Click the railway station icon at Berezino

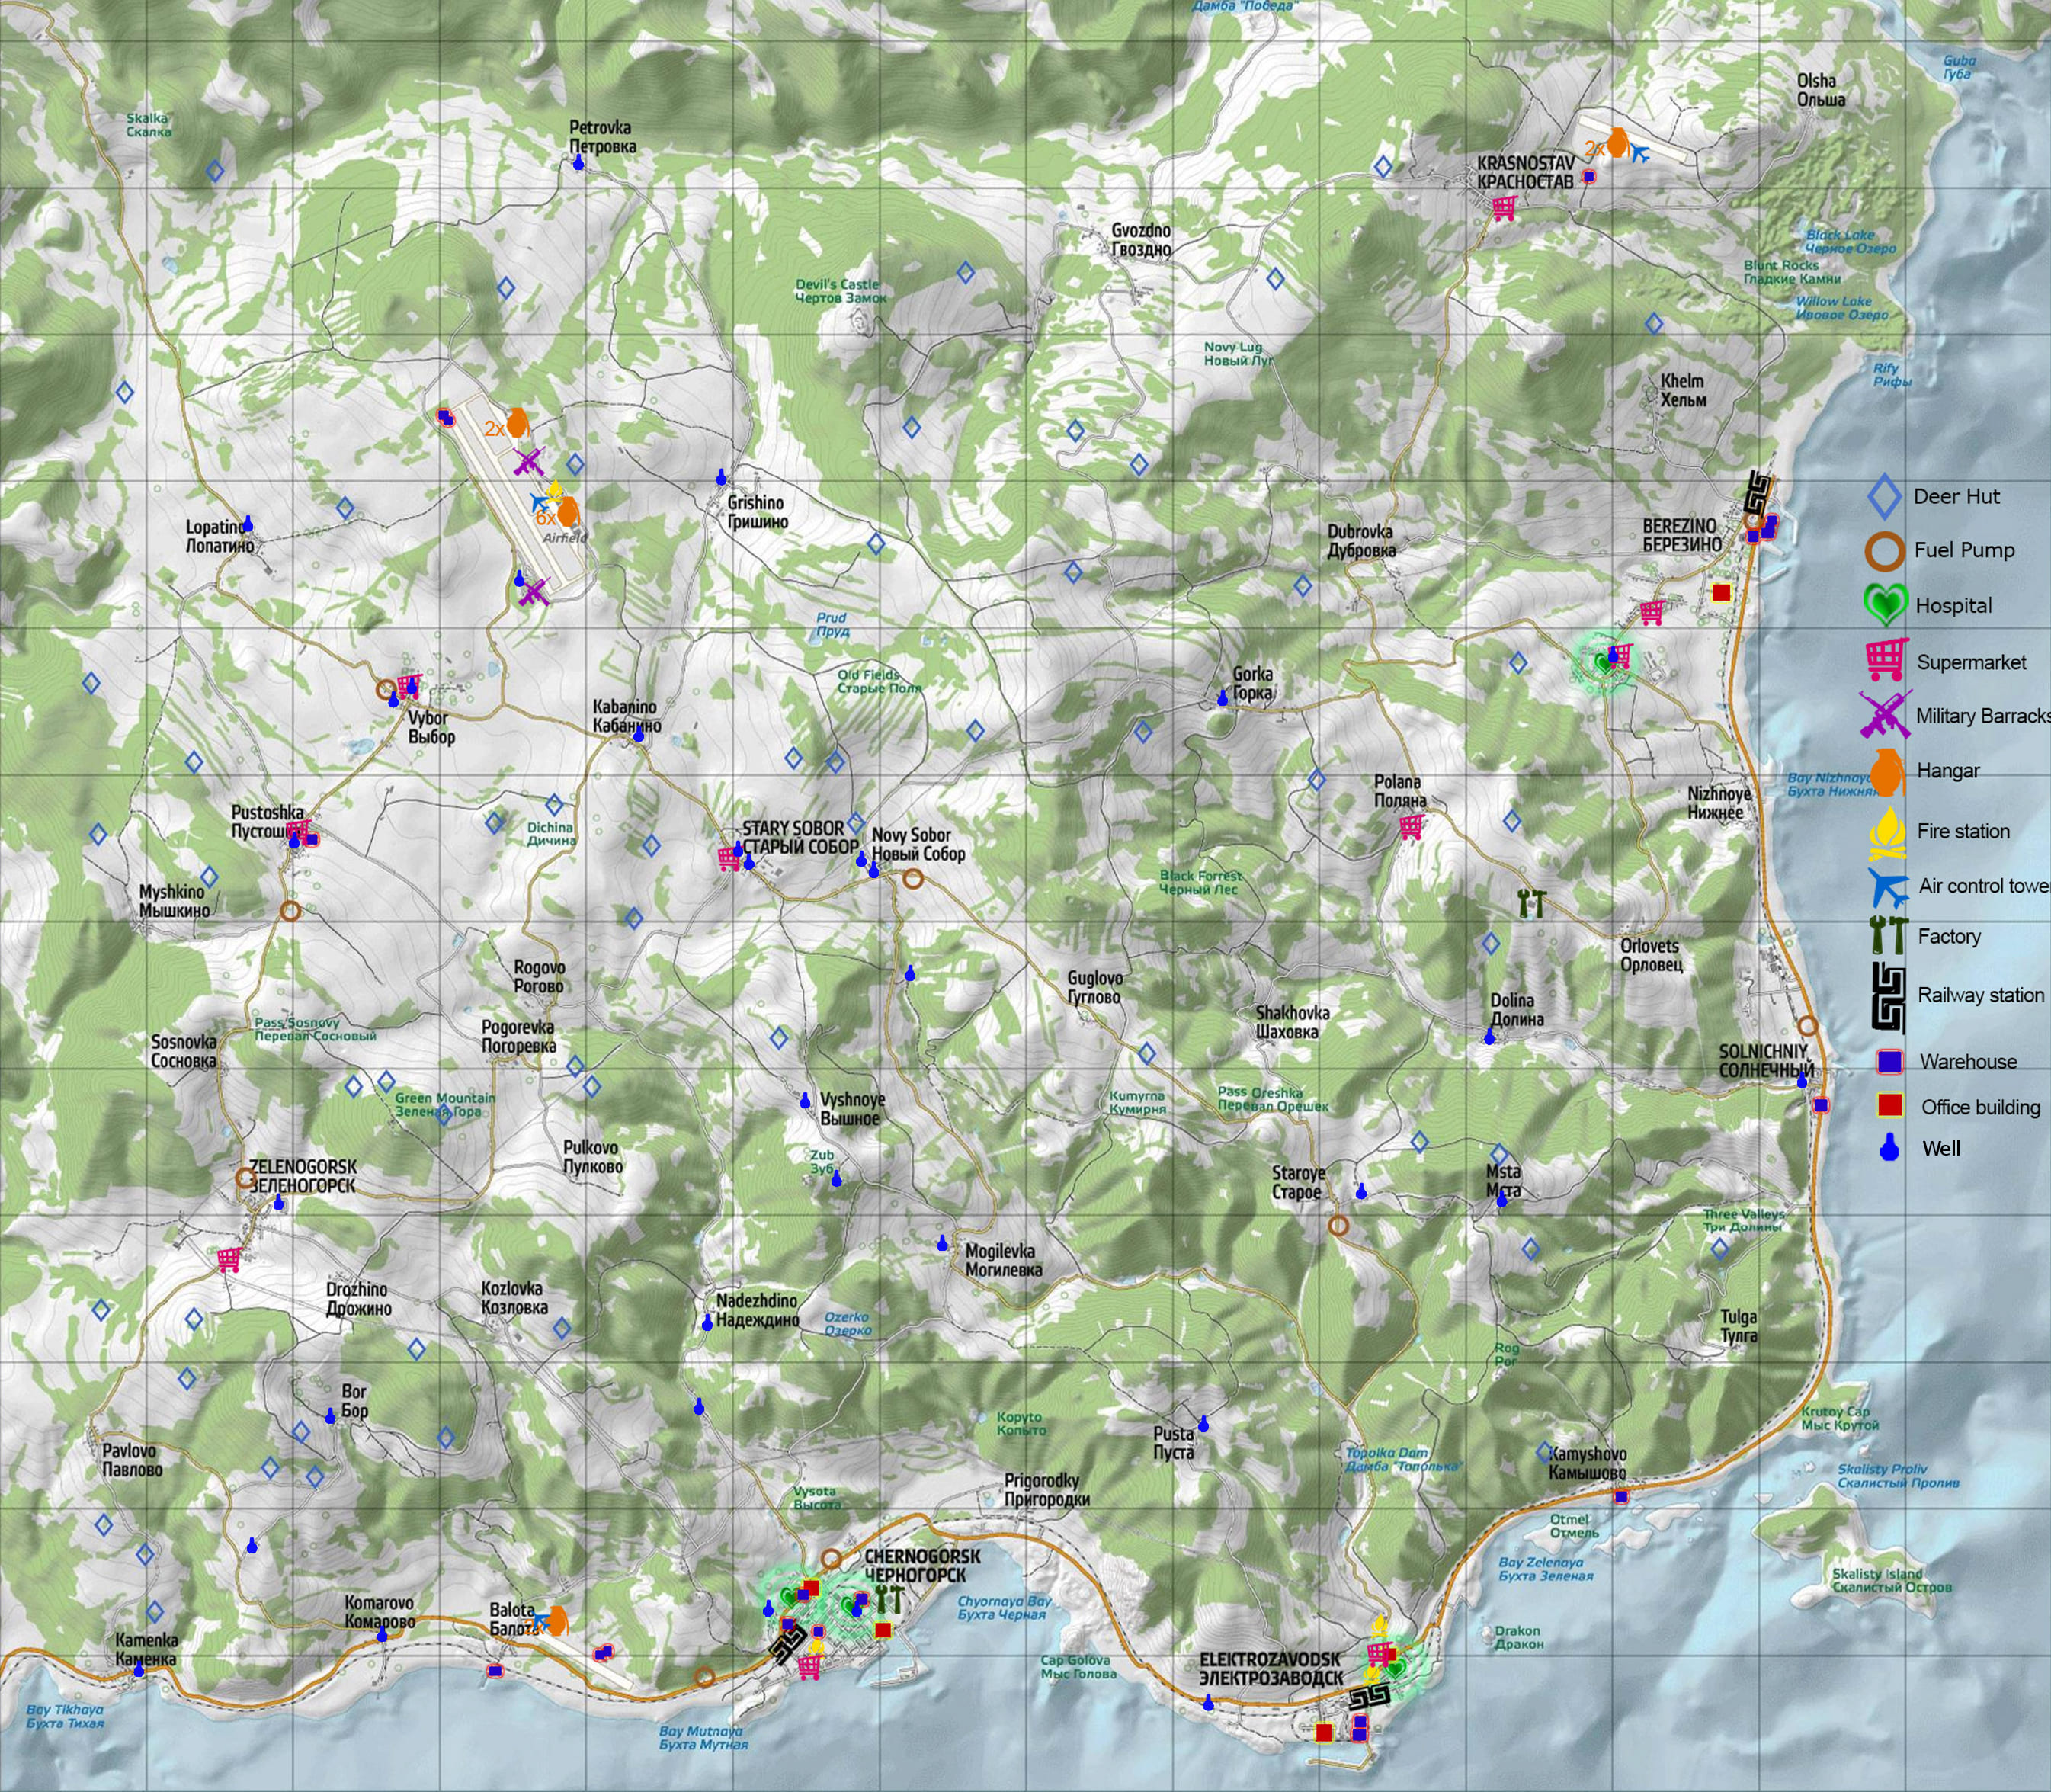point(1758,492)
